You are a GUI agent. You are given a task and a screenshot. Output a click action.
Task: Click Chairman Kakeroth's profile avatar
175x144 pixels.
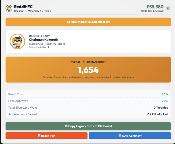pos(17,41)
